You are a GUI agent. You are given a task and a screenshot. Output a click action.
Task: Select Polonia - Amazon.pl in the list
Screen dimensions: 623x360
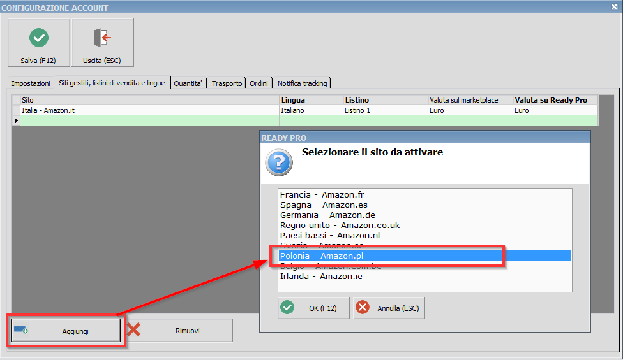pos(425,256)
